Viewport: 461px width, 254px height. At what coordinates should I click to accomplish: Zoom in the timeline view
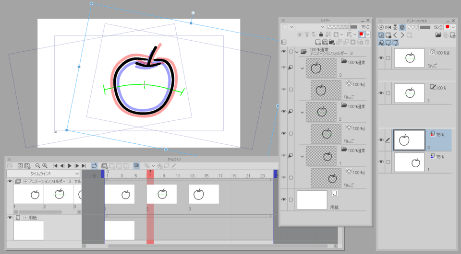click(45, 166)
